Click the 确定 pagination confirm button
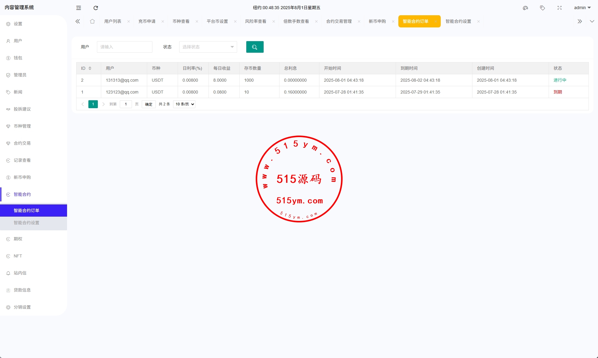 [149, 104]
